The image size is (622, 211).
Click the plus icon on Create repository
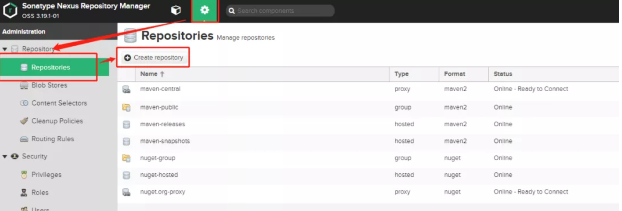point(127,58)
